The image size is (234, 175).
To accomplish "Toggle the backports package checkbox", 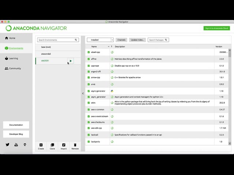I will tap(88, 142).
